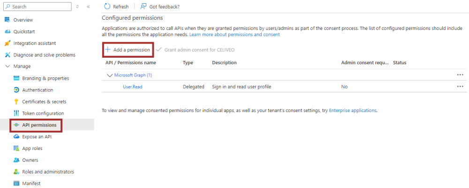Viewport: 469px width, 188px height.
Task: Open more options for User.Read row
Action: [x=460, y=87]
